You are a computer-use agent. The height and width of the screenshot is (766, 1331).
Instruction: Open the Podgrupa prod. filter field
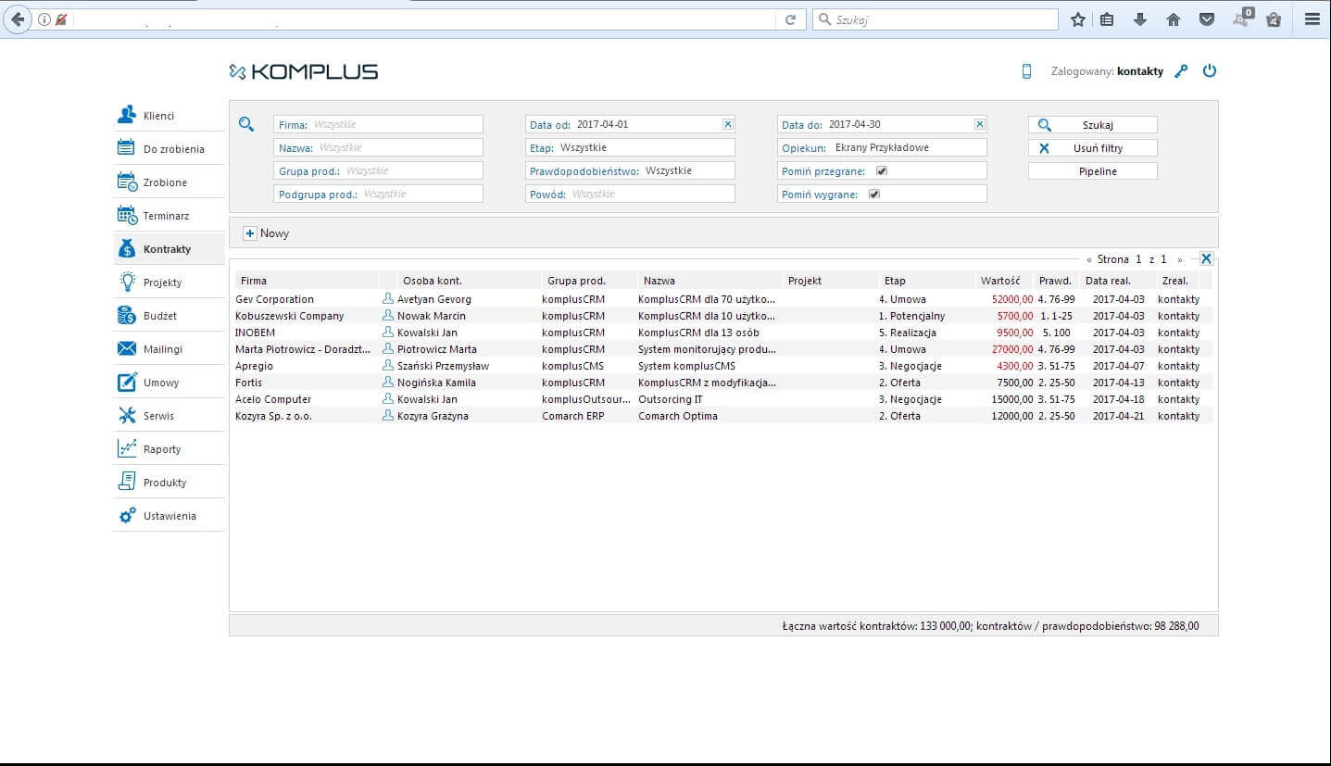click(x=379, y=195)
